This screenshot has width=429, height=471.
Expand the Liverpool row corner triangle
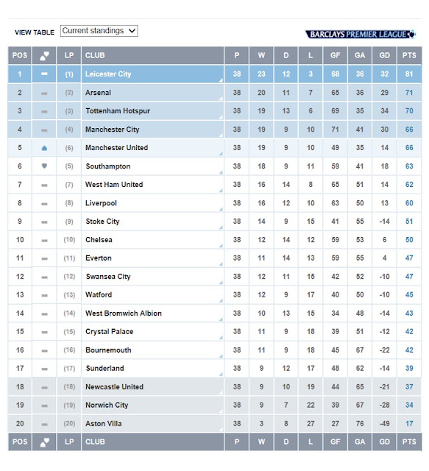pos(221,209)
